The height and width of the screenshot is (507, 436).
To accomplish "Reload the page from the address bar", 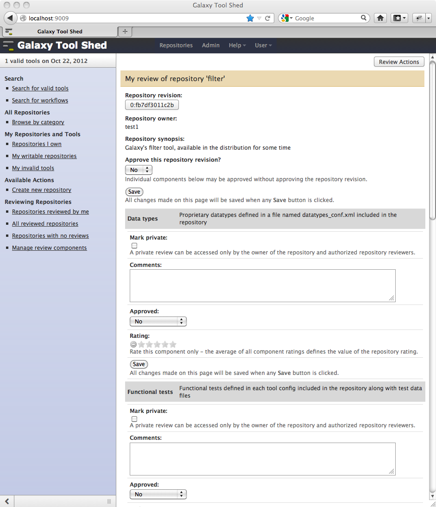I will (x=268, y=18).
